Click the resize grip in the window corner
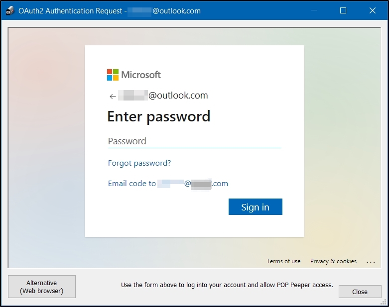This screenshot has width=389, height=307. coord(384,302)
